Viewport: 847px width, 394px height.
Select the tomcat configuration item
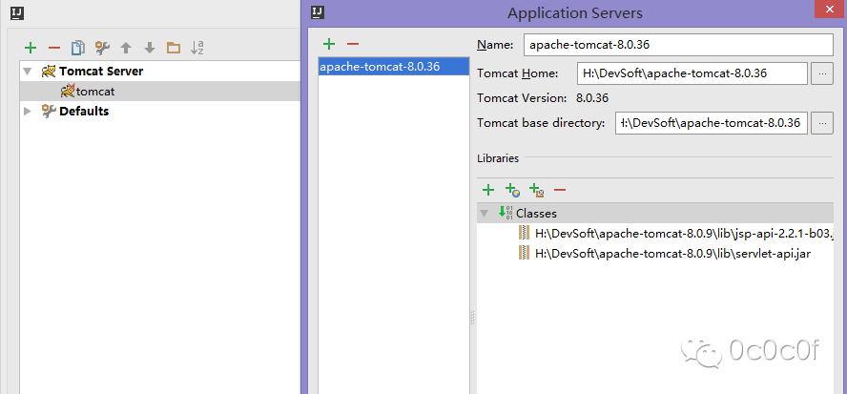(x=160, y=92)
